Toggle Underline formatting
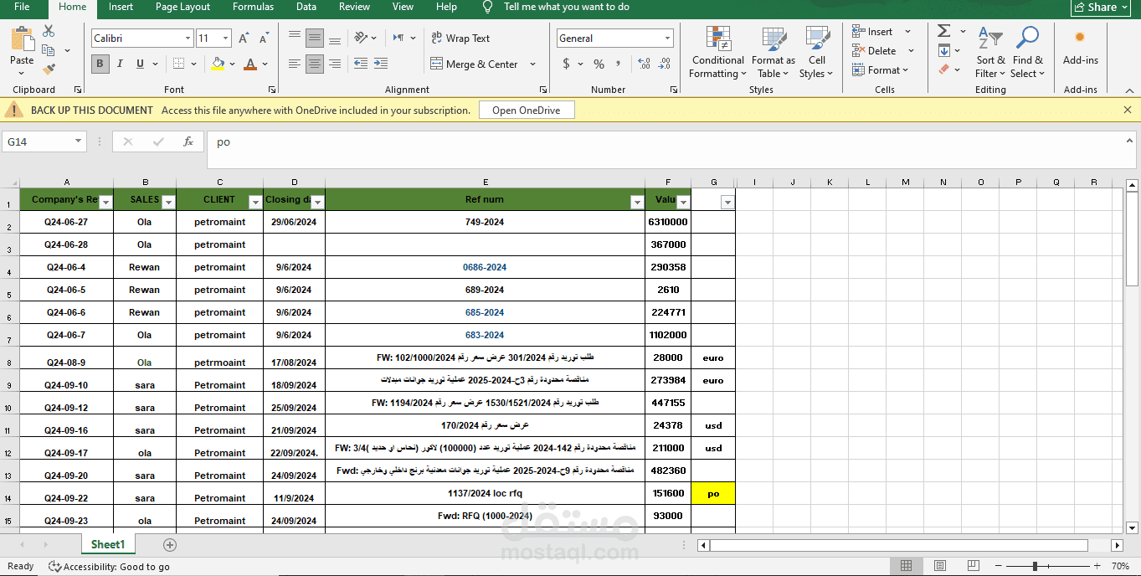This screenshot has width=1141, height=576. [140, 64]
